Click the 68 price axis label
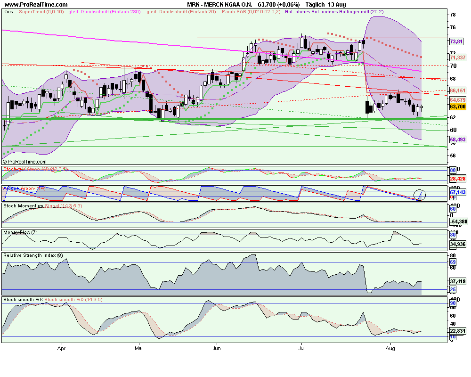Image resolution: width=471 pixels, height=377 pixels. pos(453,79)
